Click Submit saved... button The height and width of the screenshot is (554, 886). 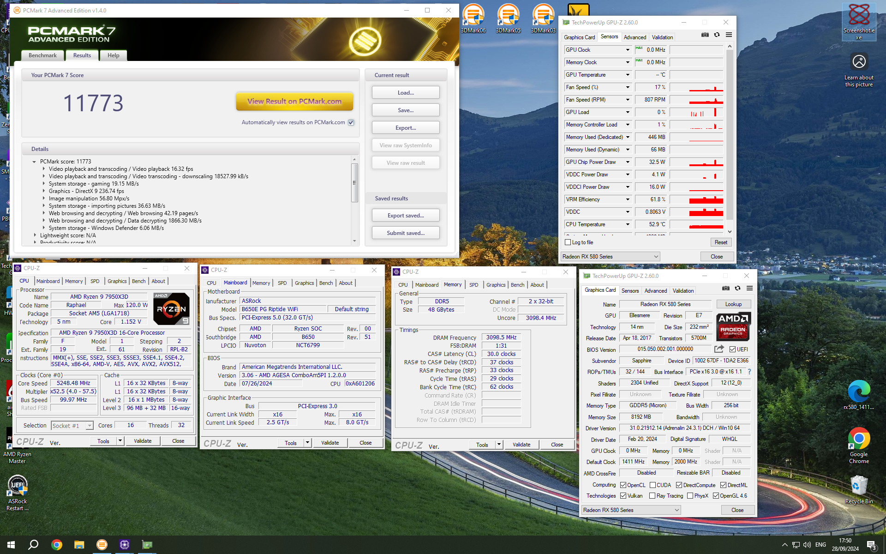[x=406, y=233]
